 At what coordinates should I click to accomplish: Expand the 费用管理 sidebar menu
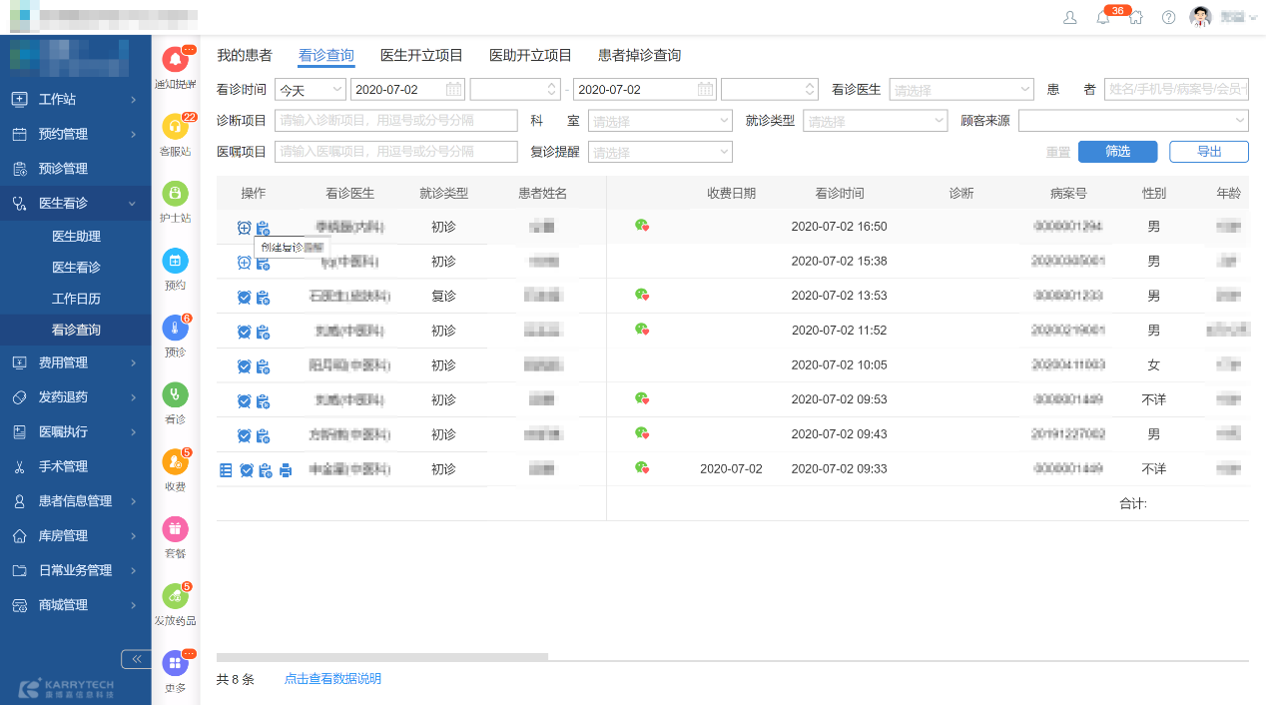75,362
